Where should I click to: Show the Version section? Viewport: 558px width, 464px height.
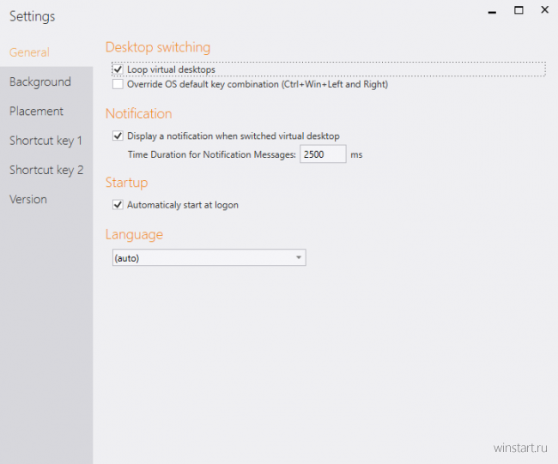click(x=28, y=199)
